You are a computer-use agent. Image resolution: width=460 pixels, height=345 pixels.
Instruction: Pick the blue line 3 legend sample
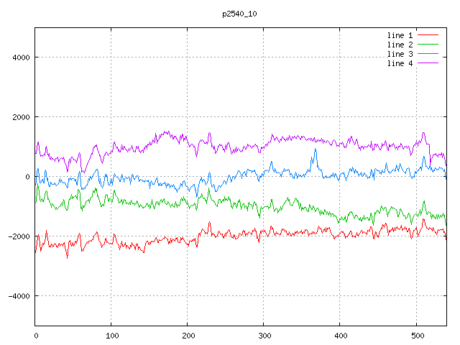(428, 54)
